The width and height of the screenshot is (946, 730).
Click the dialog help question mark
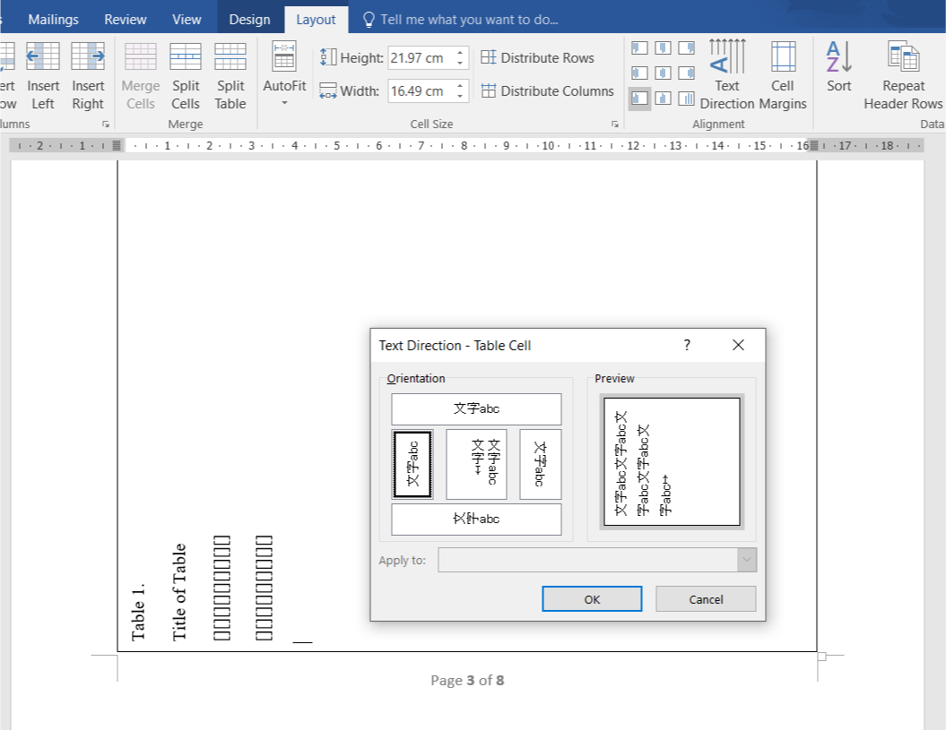pos(687,345)
